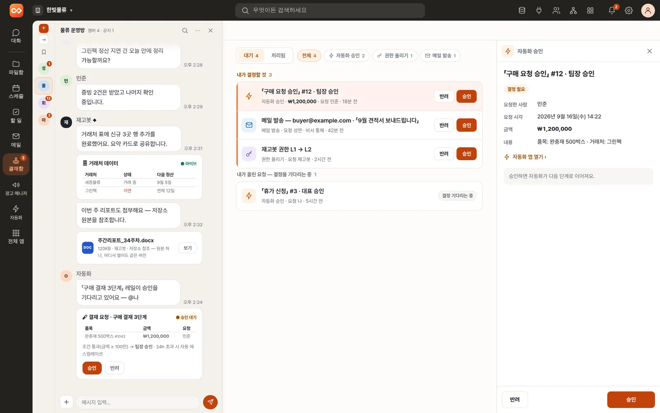This screenshot has height=413, width=660.
Task: Reject the 재고봇 권한 L1 → L2 request
Action: [444, 154]
